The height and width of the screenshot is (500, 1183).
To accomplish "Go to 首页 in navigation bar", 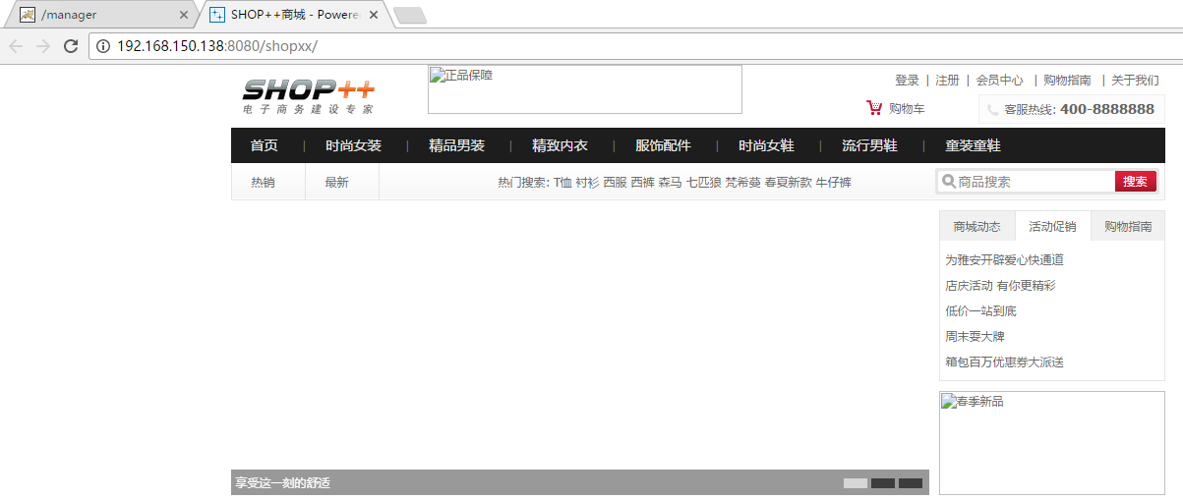I will pos(264,145).
